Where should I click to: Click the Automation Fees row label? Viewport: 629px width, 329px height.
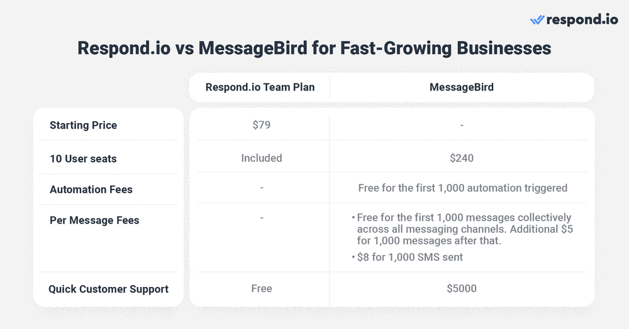point(91,189)
